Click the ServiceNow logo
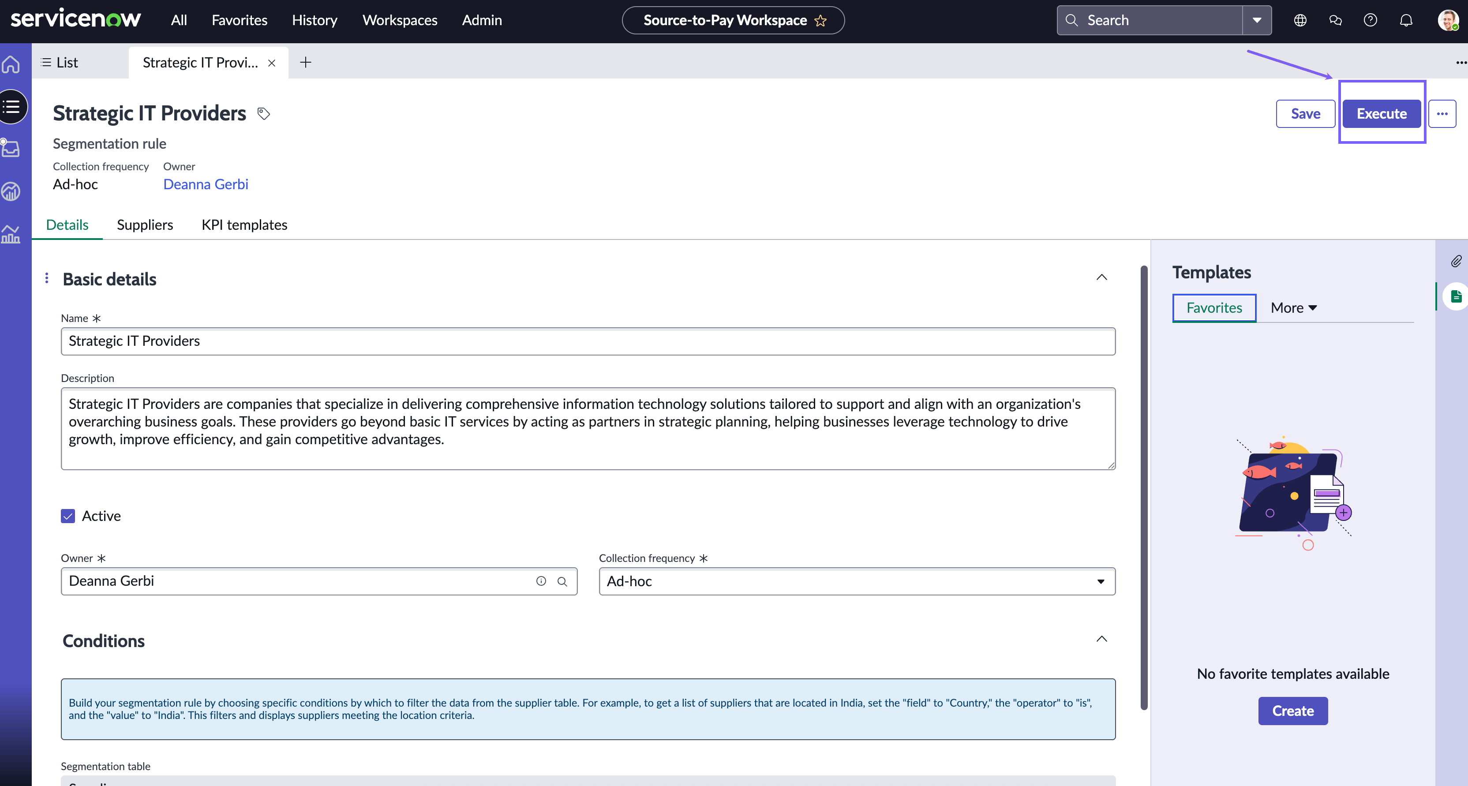The height and width of the screenshot is (786, 1468). pos(75,19)
